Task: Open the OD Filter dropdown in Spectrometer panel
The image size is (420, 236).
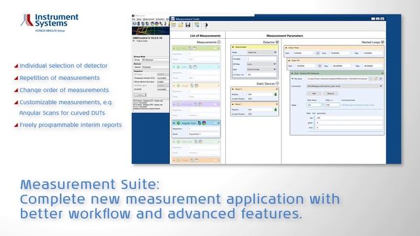Action: pos(262,64)
